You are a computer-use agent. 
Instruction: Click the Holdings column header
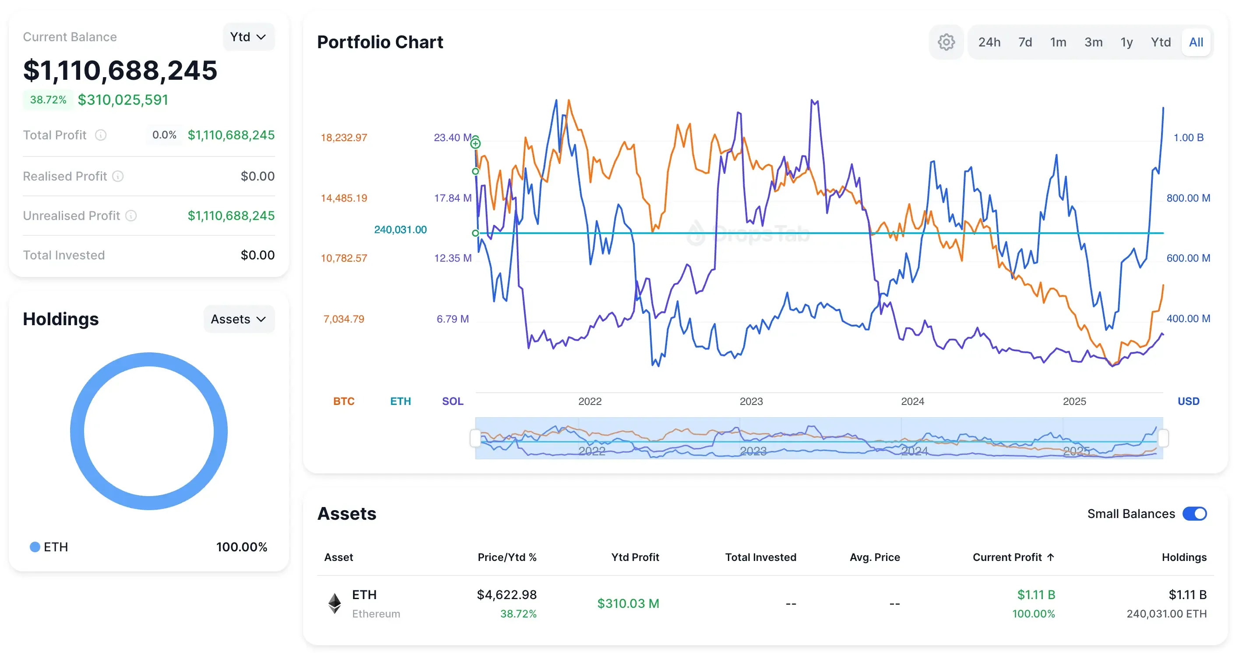(x=1184, y=557)
